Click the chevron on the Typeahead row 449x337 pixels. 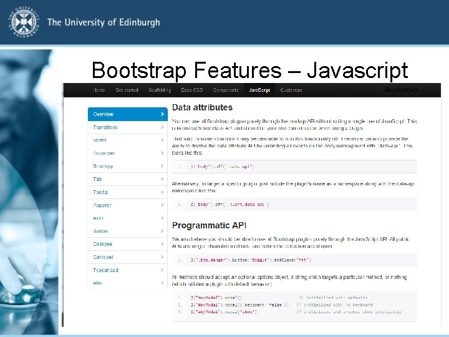point(162,270)
